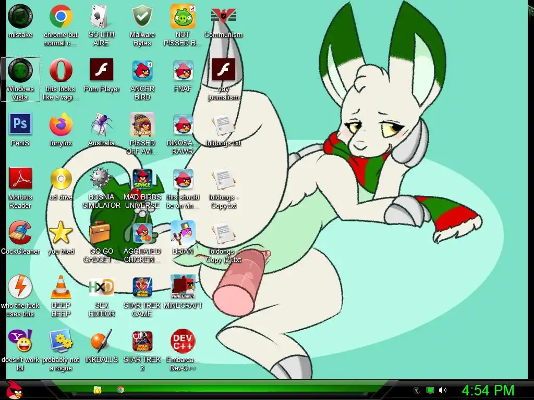Launch the orange lightning bolt icon

pos(20,287)
